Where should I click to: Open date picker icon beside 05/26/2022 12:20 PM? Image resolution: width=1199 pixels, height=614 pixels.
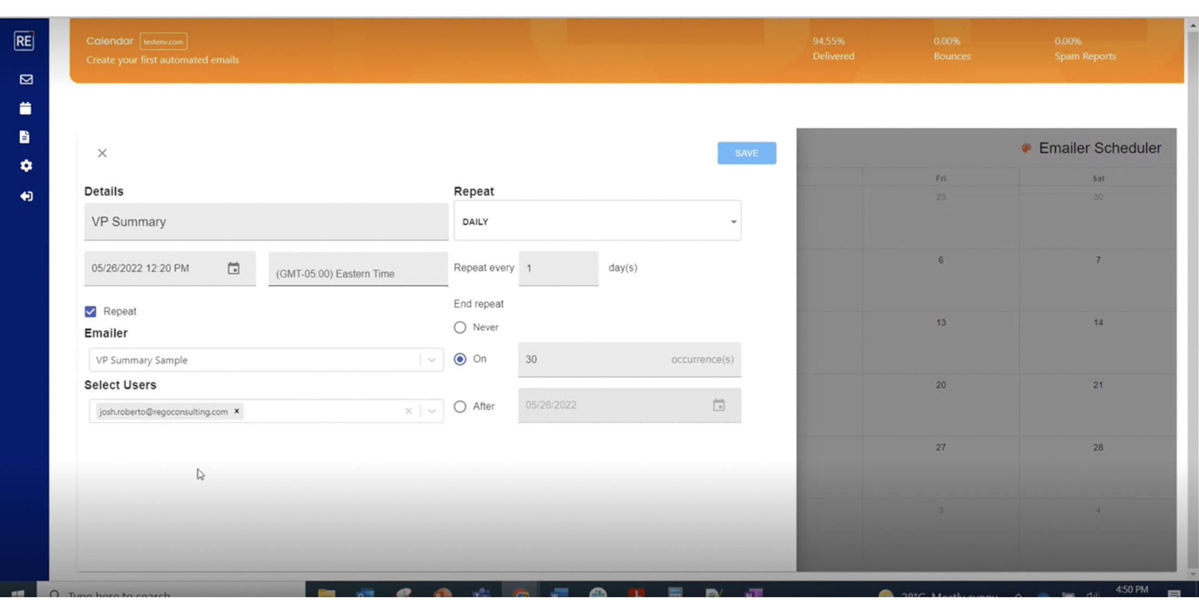click(234, 268)
